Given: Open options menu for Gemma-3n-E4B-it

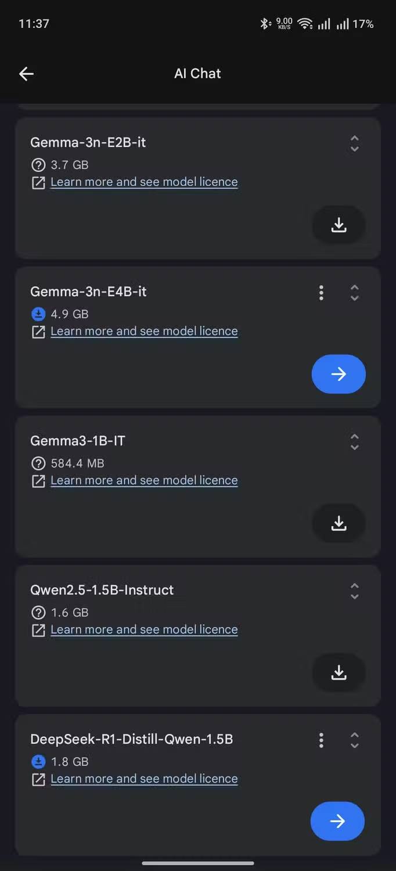Looking at the screenshot, I should [x=321, y=292].
